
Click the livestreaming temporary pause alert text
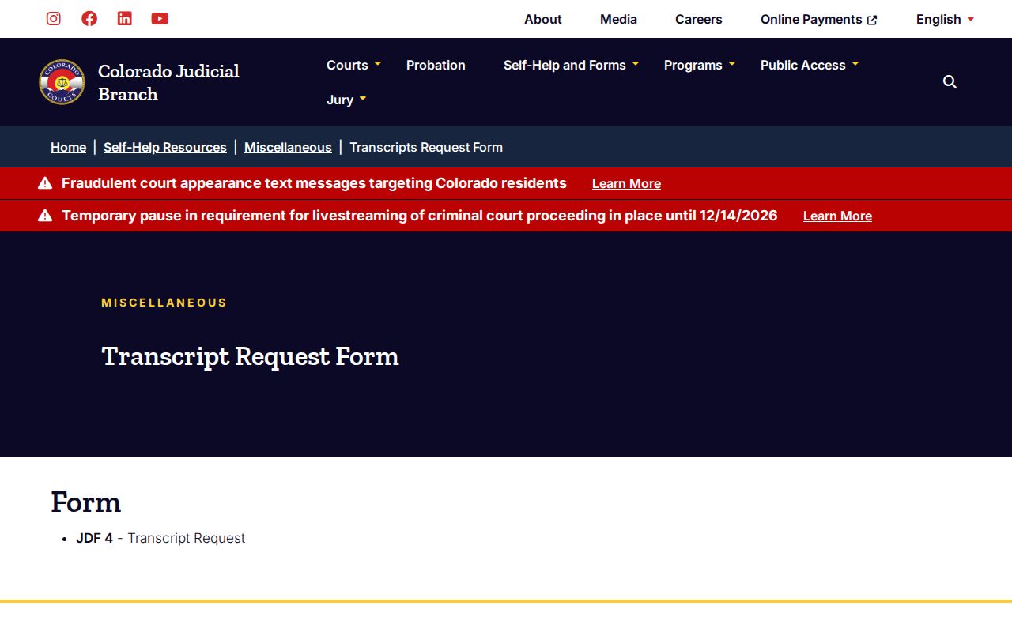[420, 216]
